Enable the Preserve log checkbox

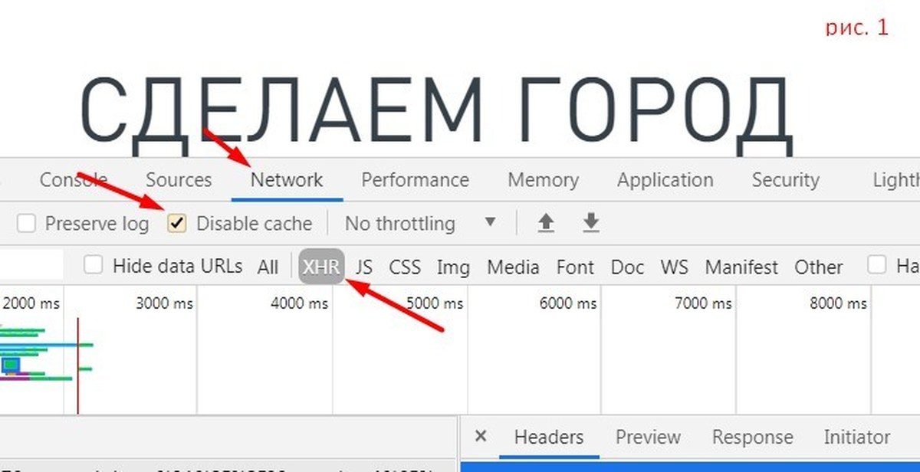[x=27, y=224]
